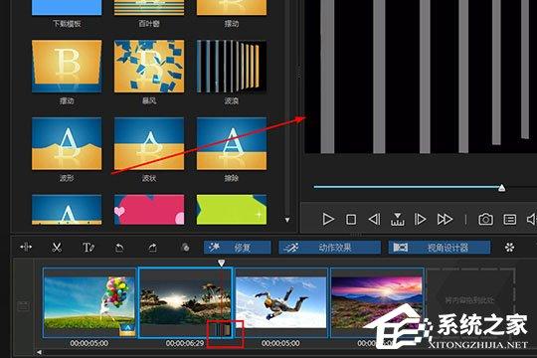Open the title text tool

(x=89, y=248)
